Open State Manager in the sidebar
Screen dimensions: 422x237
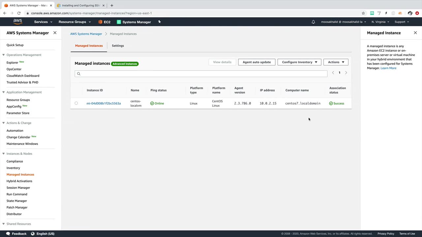tap(17, 201)
